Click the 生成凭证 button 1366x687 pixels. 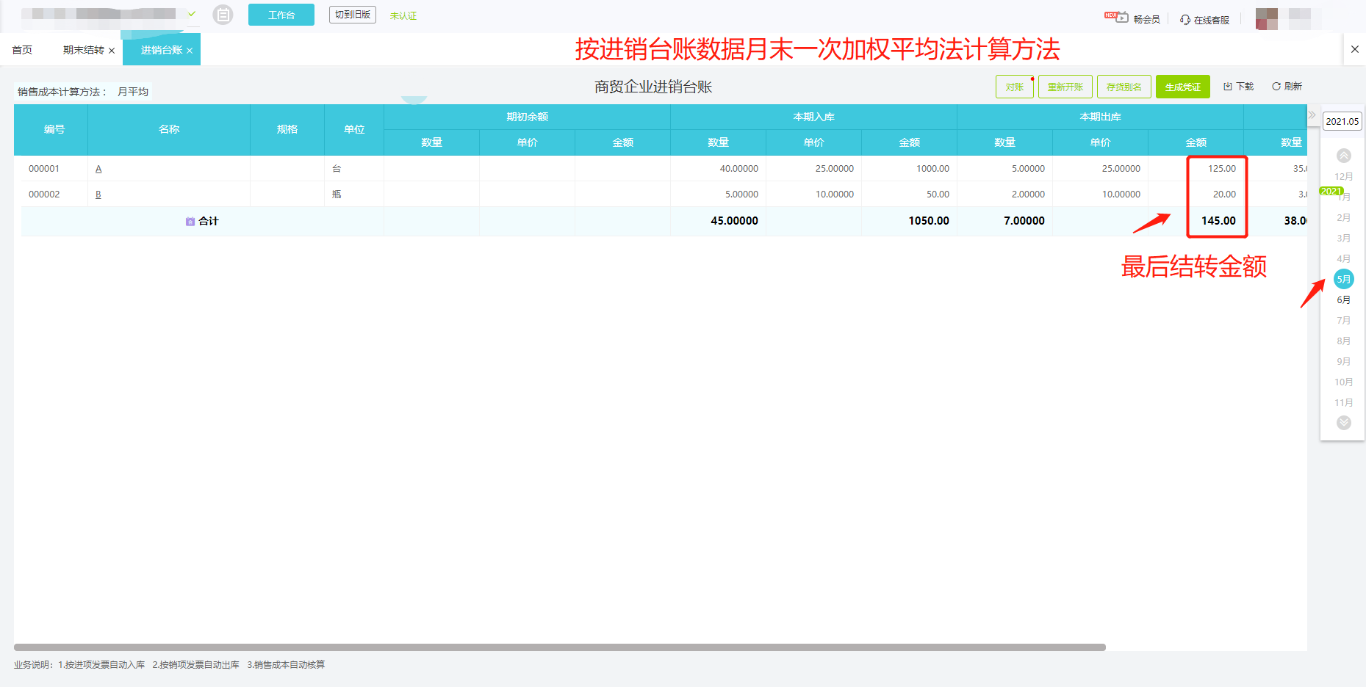[x=1182, y=87]
